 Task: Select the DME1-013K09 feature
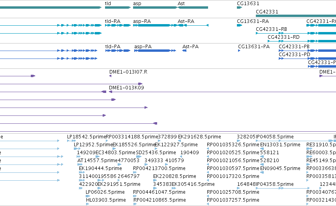222,92
